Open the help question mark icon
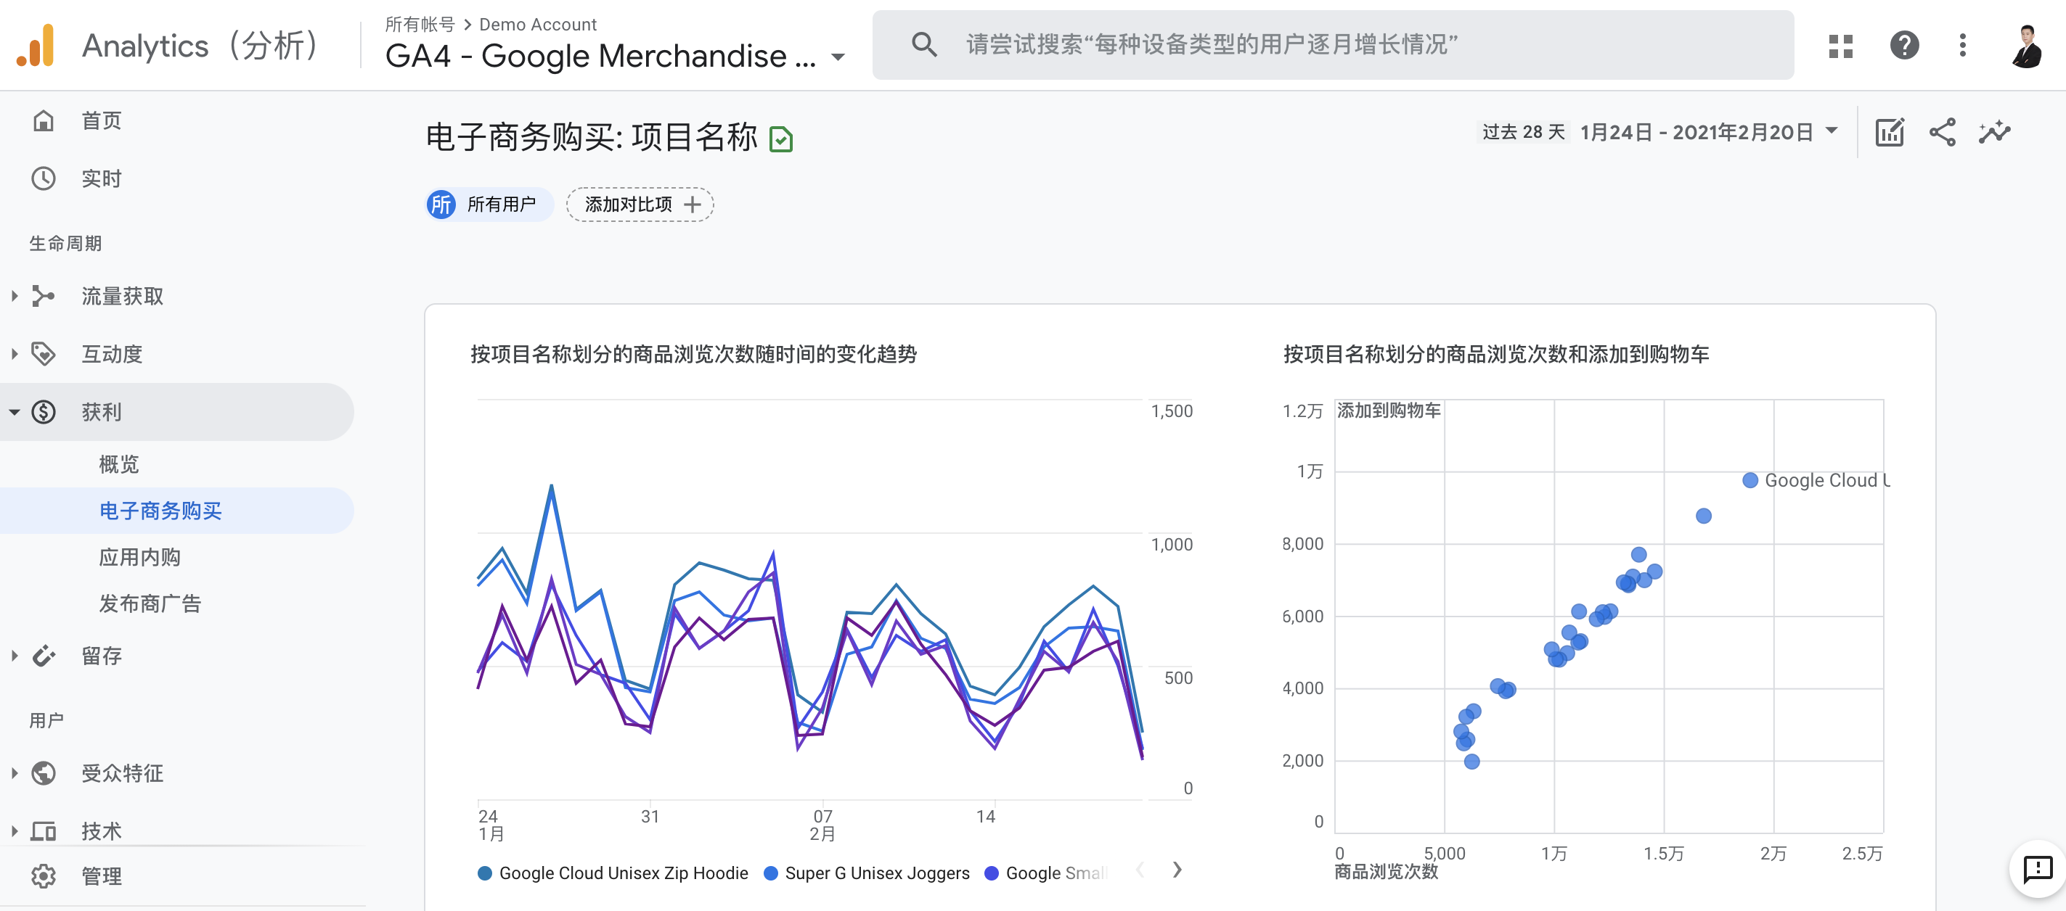The width and height of the screenshot is (2066, 911). (1904, 46)
